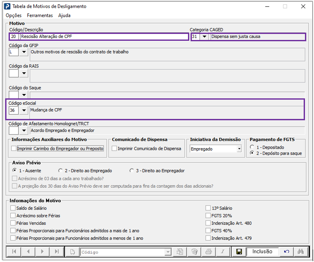Click the edit record icon in the toolbar
Viewport: 314px width, 262px height.
click(x=180, y=252)
